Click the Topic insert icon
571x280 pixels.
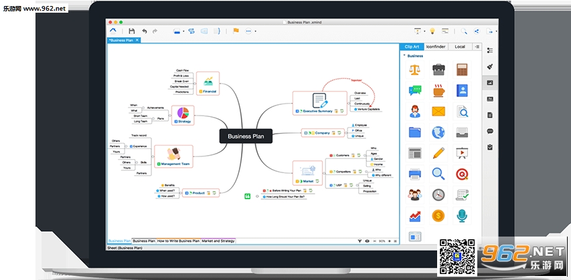177,31
